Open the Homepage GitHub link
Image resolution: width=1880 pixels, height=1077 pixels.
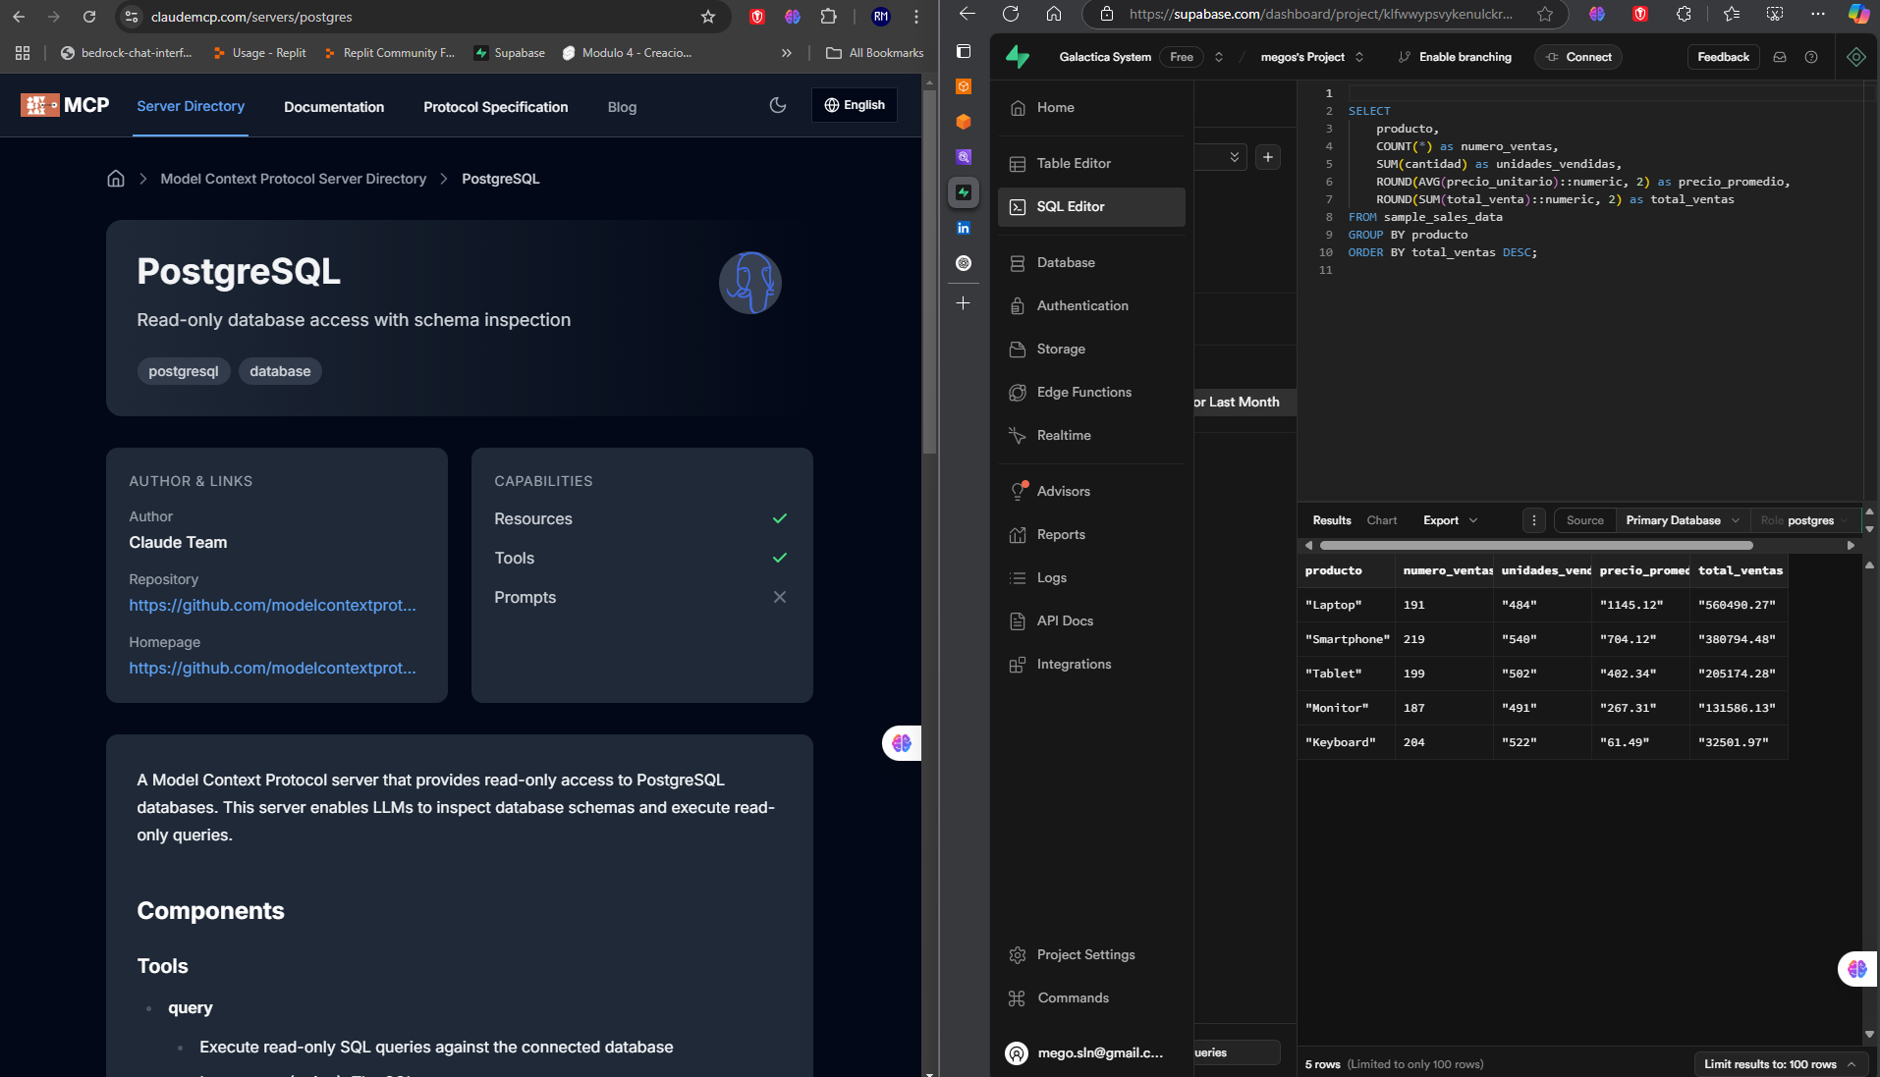(273, 668)
